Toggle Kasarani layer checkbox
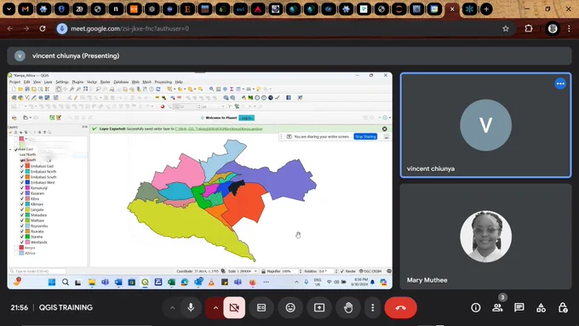This screenshot has height=326, width=579. [x=22, y=193]
